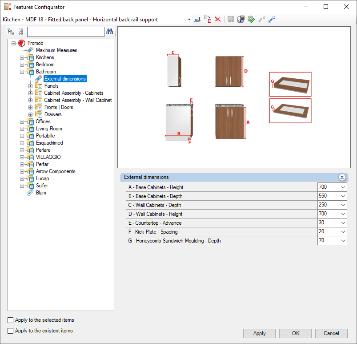
Task: Expand the Portábille tree node
Action: [x=22, y=136]
